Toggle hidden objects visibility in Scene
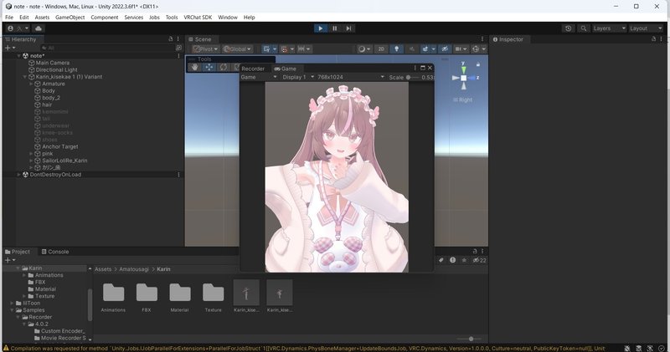 click(x=445, y=49)
